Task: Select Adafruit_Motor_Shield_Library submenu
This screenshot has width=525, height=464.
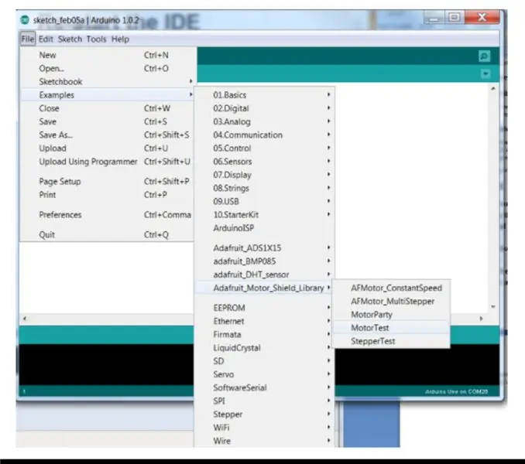Action: point(265,288)
